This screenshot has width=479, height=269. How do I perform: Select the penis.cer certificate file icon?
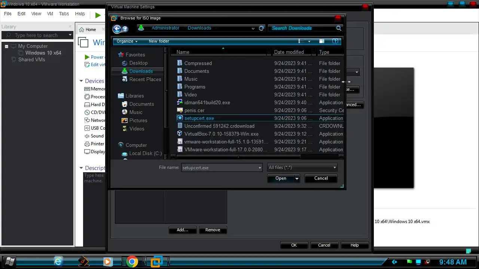coord(180,110)
